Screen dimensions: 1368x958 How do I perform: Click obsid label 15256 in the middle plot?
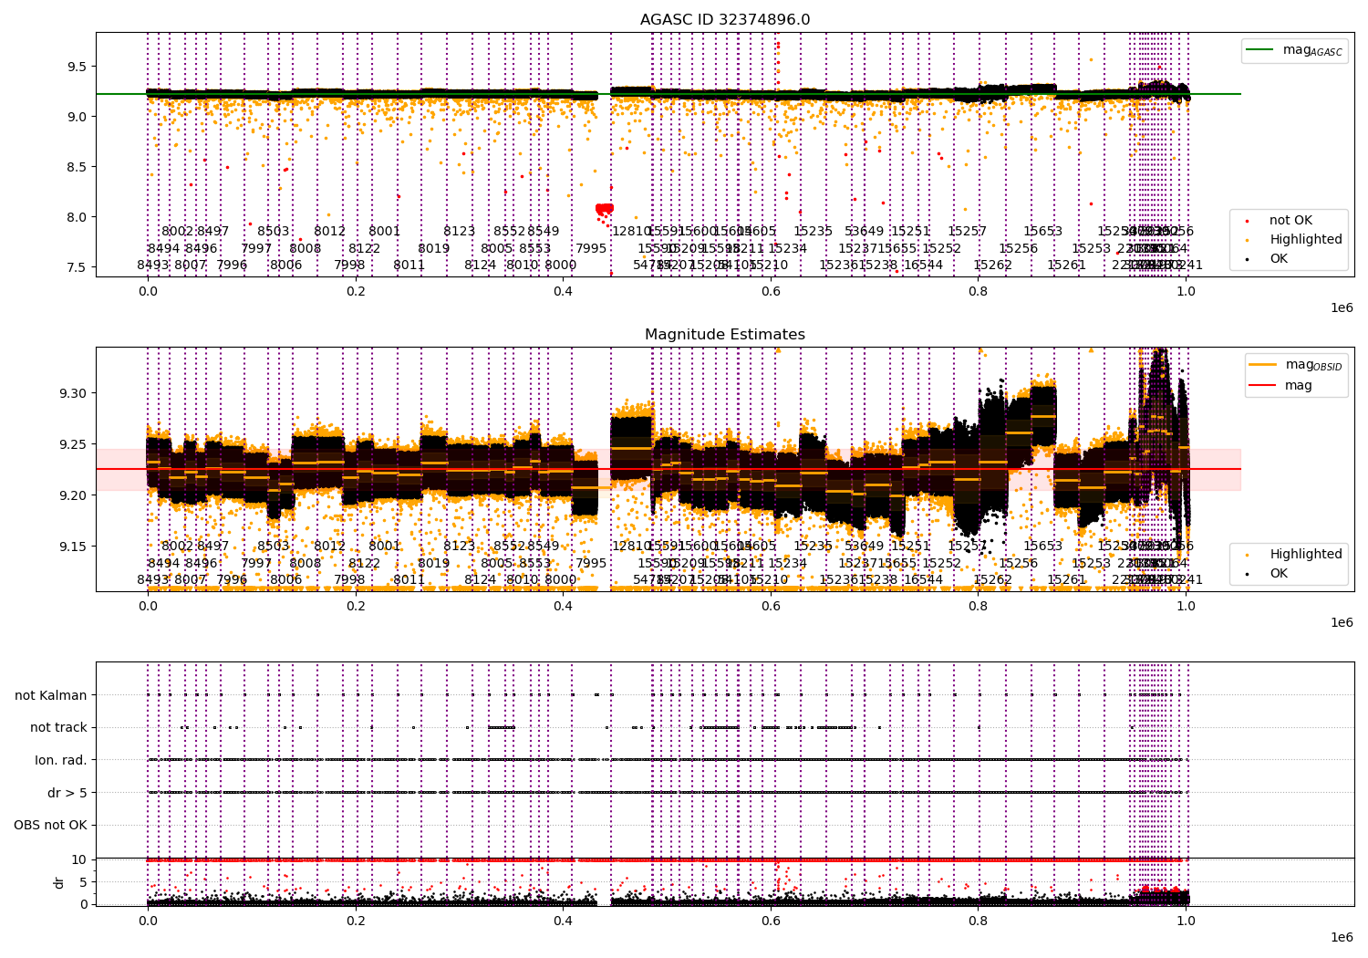[x=1019, y=564]
